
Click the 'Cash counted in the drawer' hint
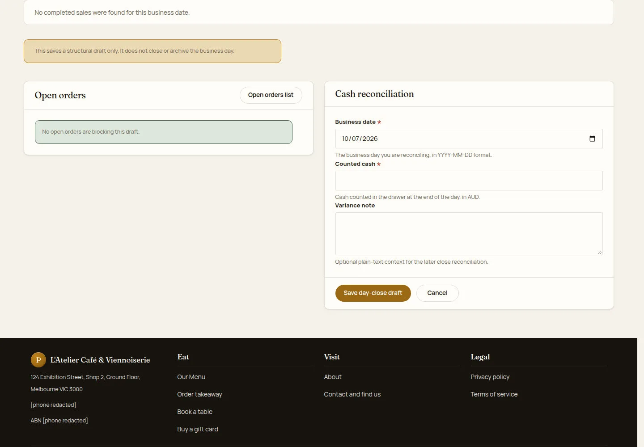pos(407,197)
